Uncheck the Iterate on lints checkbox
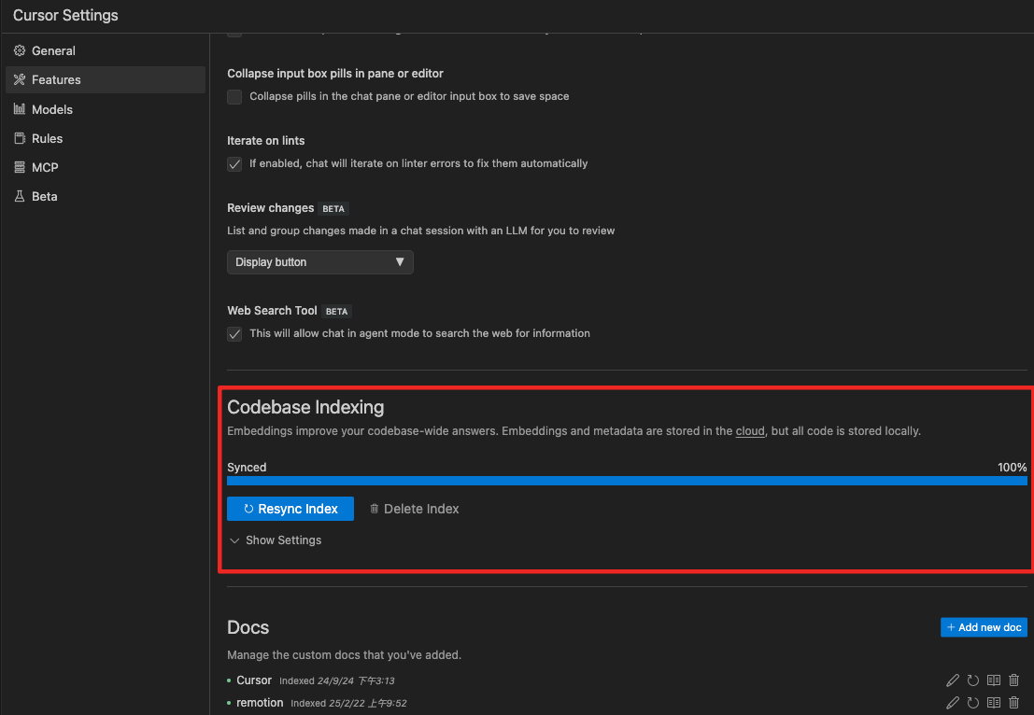 tap(234, 164)
